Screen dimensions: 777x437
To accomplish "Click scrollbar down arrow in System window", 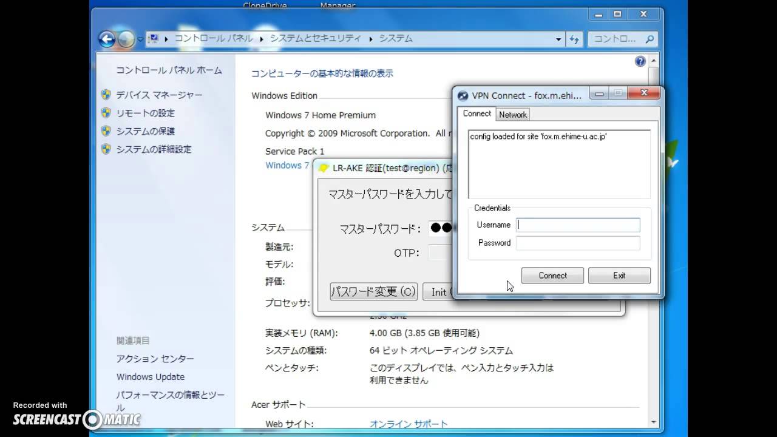I will pyautogui.click(x=653, y=422).
